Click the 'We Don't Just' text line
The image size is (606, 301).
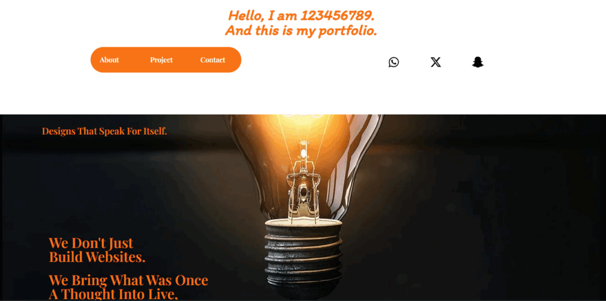click(x=91, y=243)
